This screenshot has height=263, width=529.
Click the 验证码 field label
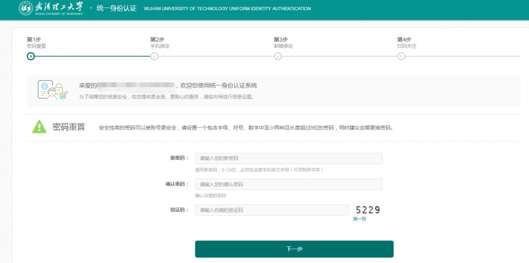[180, 210]
